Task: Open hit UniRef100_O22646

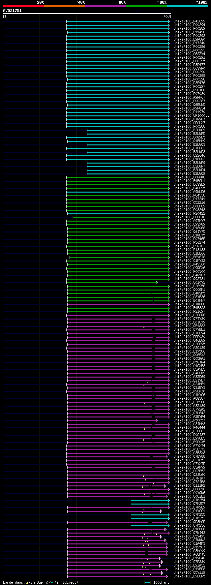Action: pyautogui.click(x=189, y=156)
